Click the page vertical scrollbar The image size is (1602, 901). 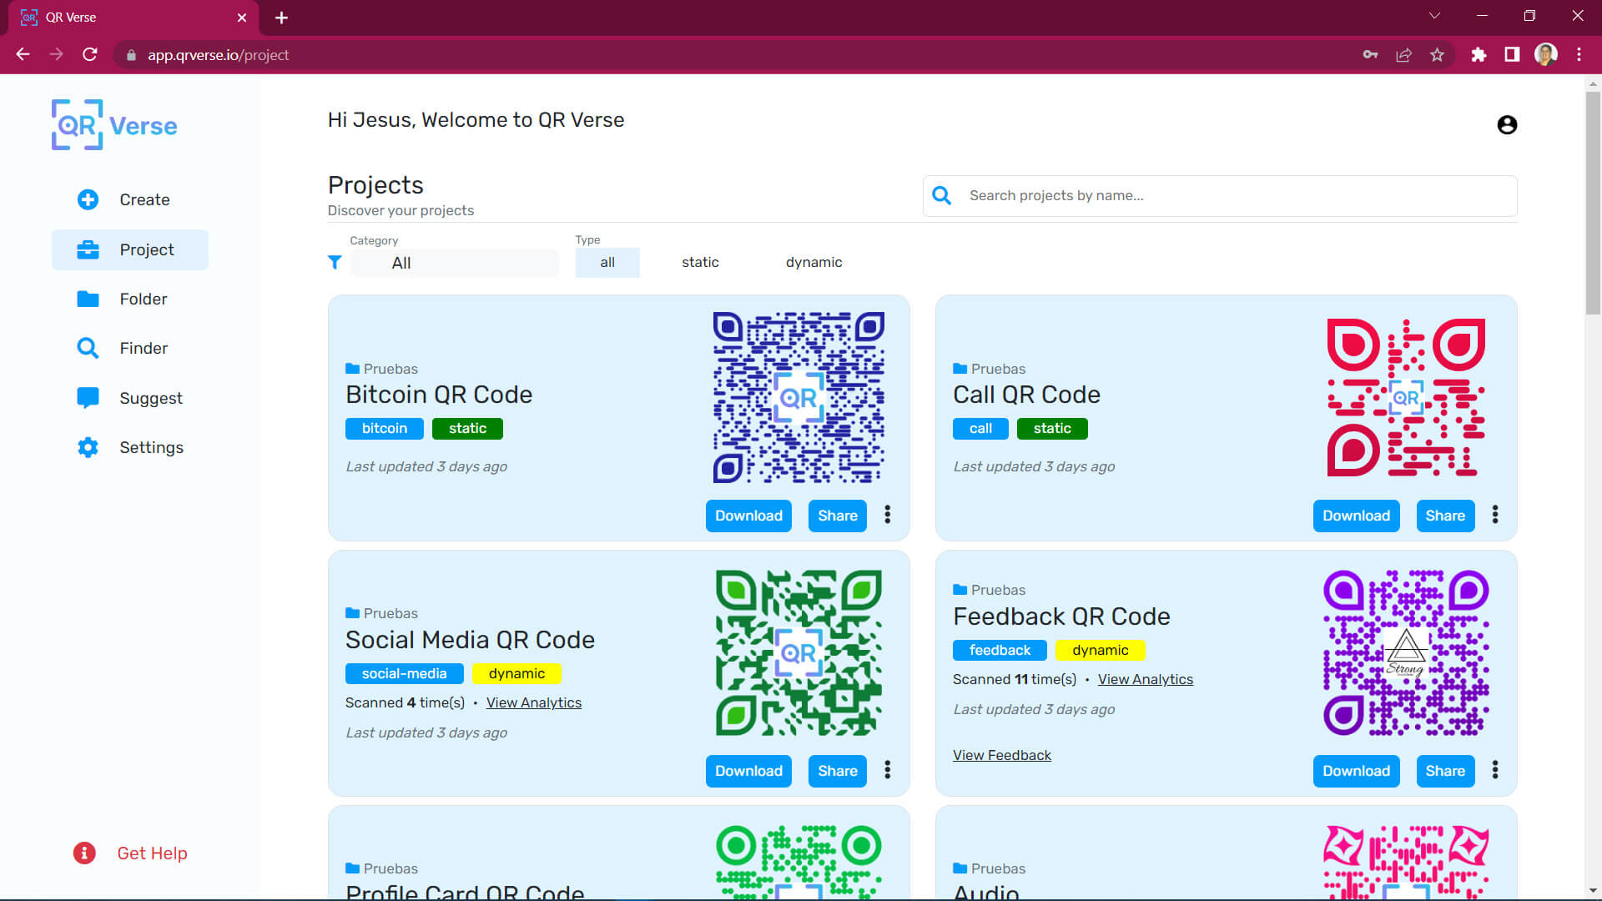1593,202
